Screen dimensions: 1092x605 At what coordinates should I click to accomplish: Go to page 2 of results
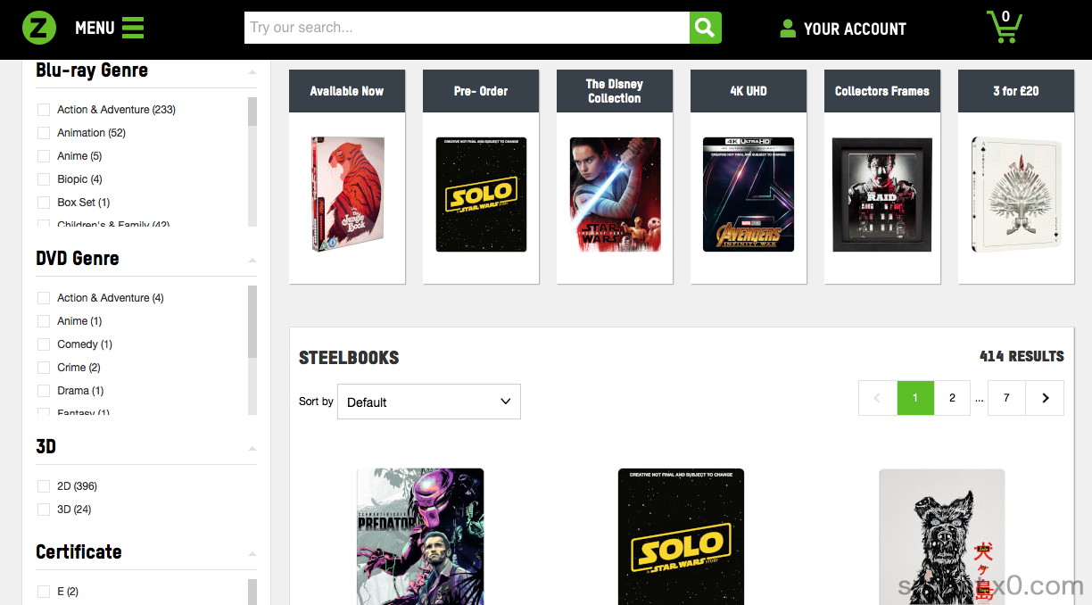click(x=952, y=398)
